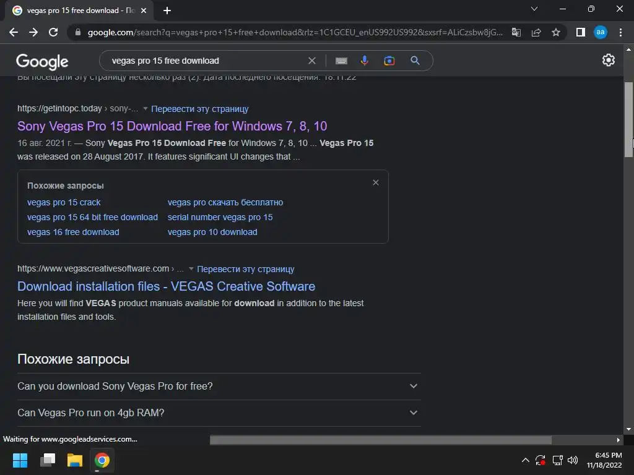Image resolution: width=634 pixels, height=475 pixels.
Task: Click the search box text field
Action: click(x=206, y=61)
